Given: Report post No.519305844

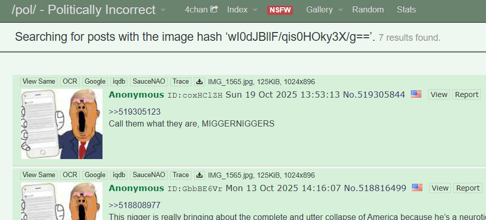Looking at the screenshot, I should (467, 95).
